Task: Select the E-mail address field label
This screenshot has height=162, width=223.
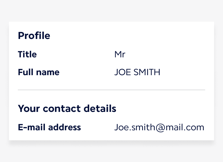Action: pyautogui.click(x=49, y=127)
